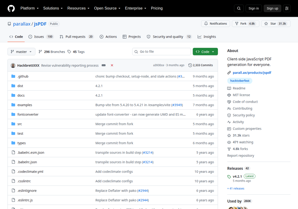The width and height of the screenshot is (298, 209).
Task: Open the Platform dropdown menu
Action: coord(29,8)
